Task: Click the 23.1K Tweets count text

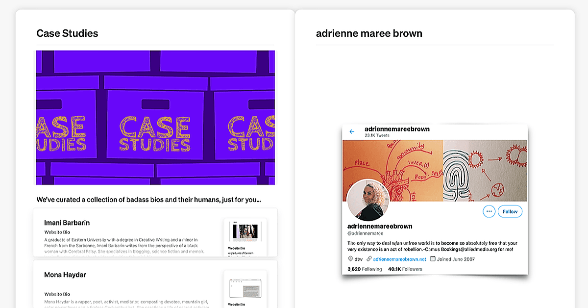Action: pos(377,135)
